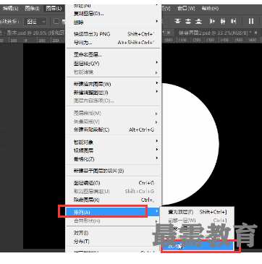This screenshot has width=262, height=264.
Task: Click align right edges icon
Action: (233, 22)
